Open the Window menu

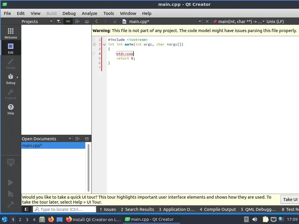(x=128, y=13)
